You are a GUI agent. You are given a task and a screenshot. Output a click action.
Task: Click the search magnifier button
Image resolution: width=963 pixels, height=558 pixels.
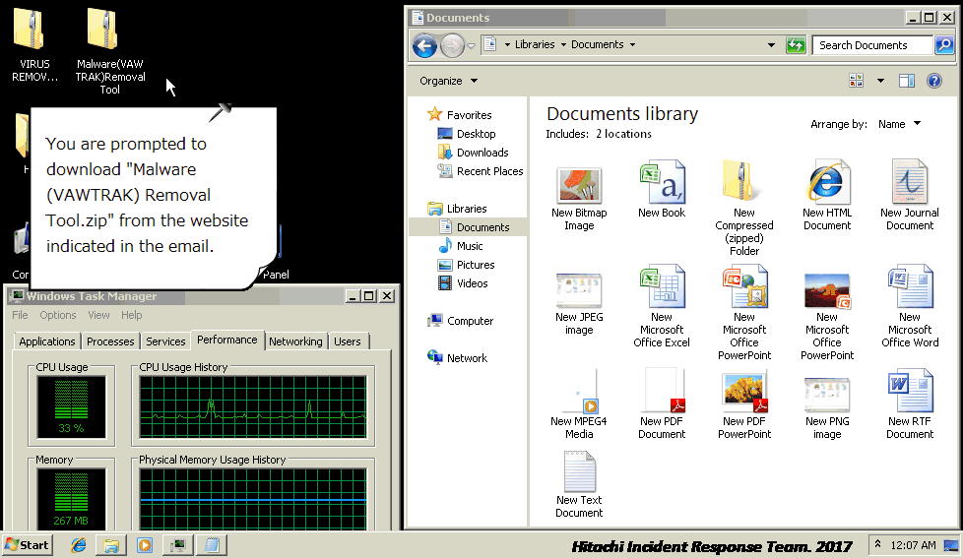point(944,45)
